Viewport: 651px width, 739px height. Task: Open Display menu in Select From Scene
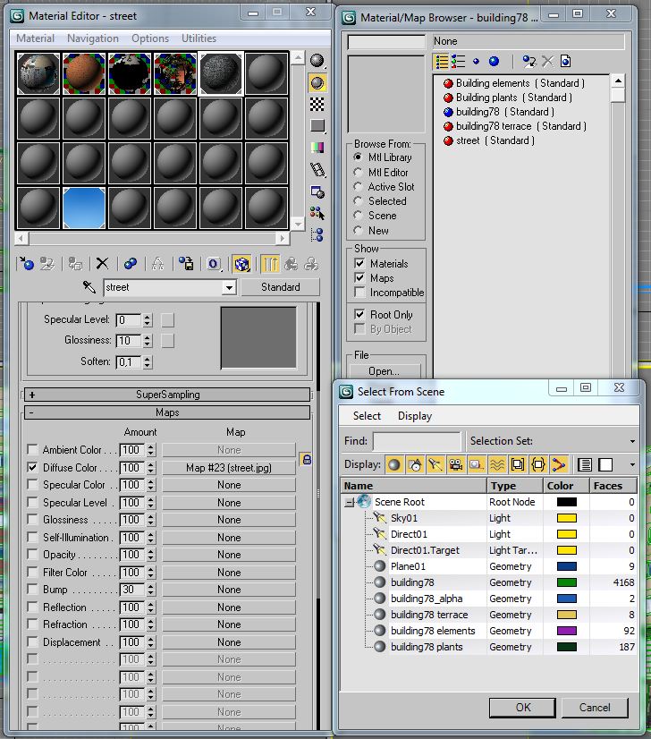click(415, 416)
